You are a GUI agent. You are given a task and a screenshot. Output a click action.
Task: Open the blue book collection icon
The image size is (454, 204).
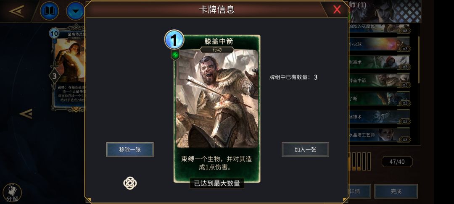(x=49, y=11)
